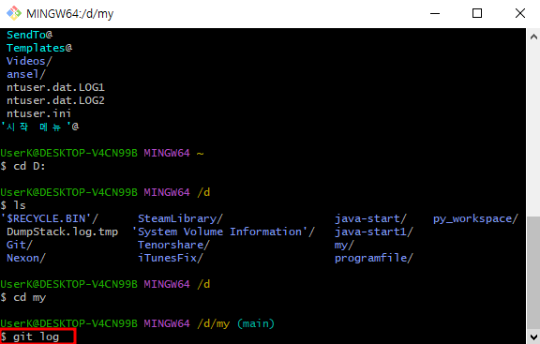Screen dimensions: 540x344
Task: Click 'ntuser.ini' file name
Action: [39, 113]
